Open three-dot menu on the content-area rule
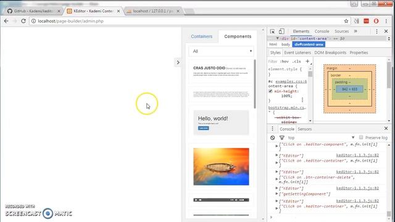Image resolution: width=395 pixels, height=222 pixels. tap(302, 100)
